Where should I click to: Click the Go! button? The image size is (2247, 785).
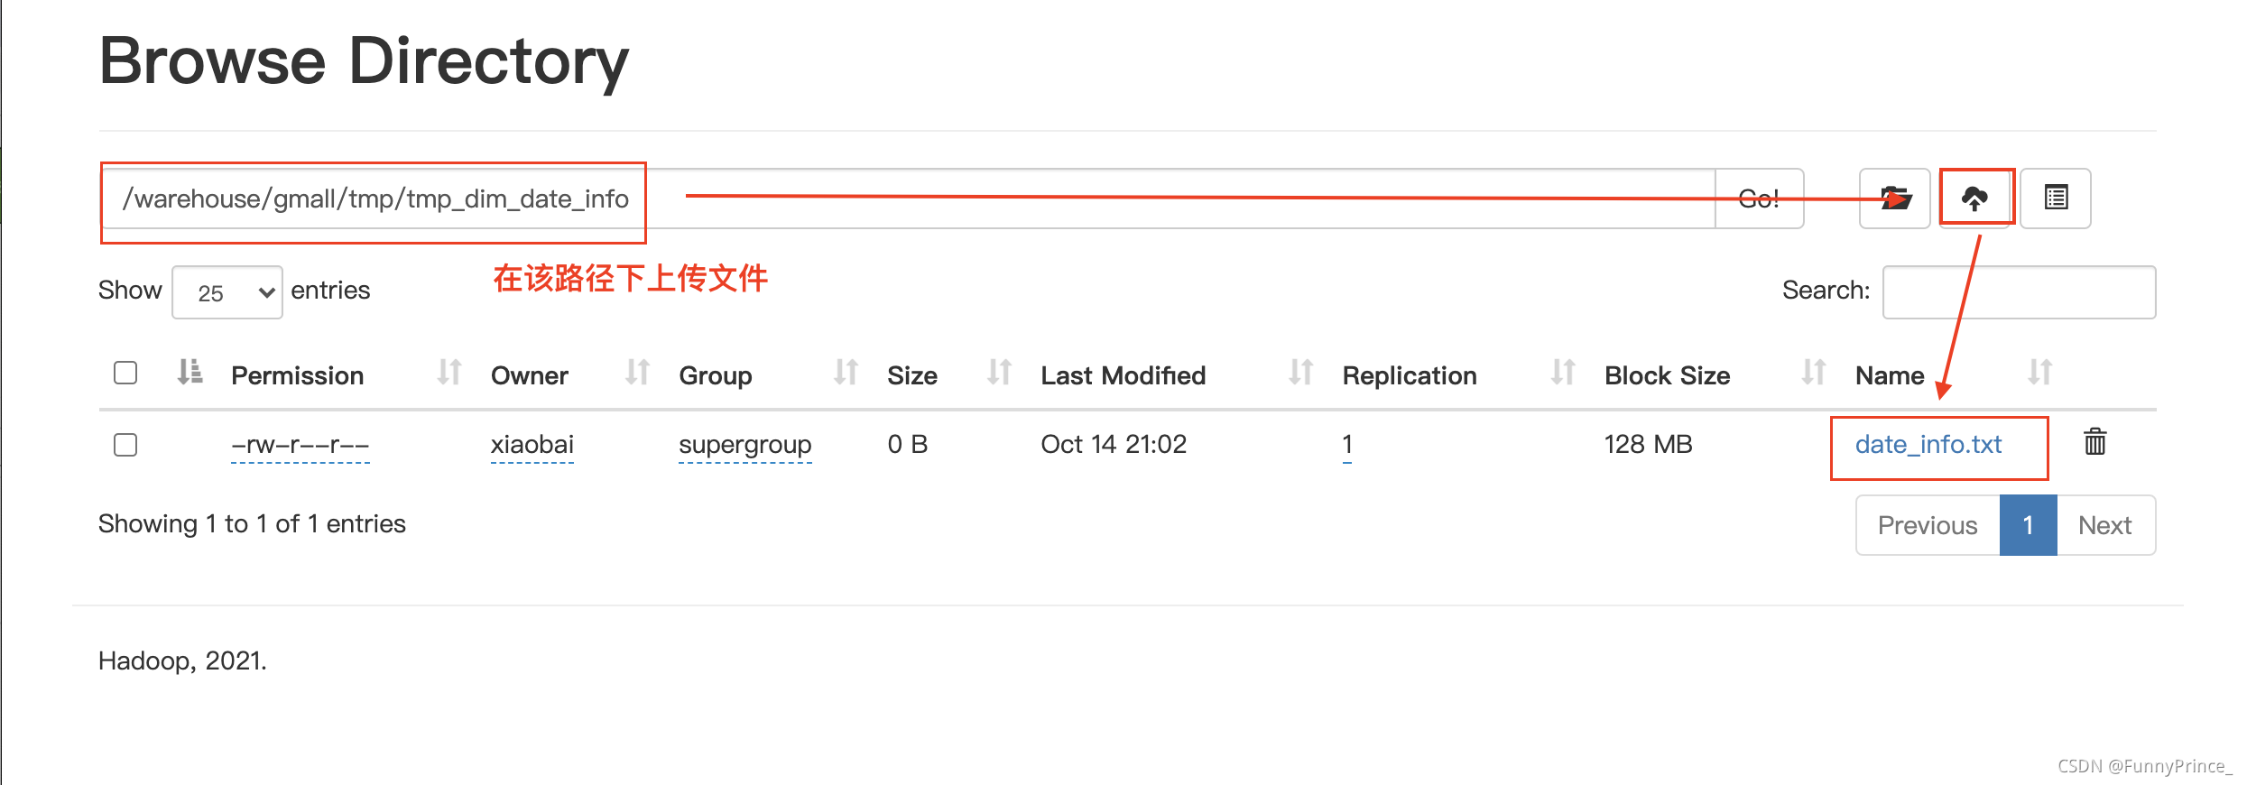coord(1759,199)
